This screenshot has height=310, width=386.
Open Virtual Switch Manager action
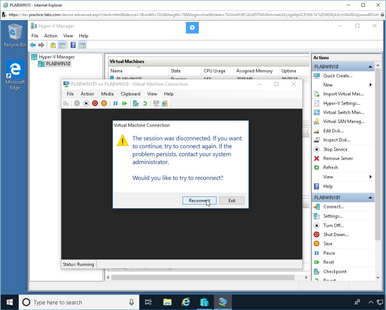tap(343, 113)
